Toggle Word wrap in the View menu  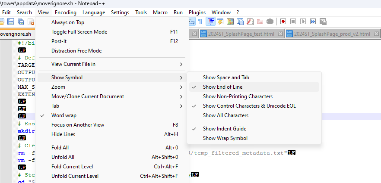[111, 115]
